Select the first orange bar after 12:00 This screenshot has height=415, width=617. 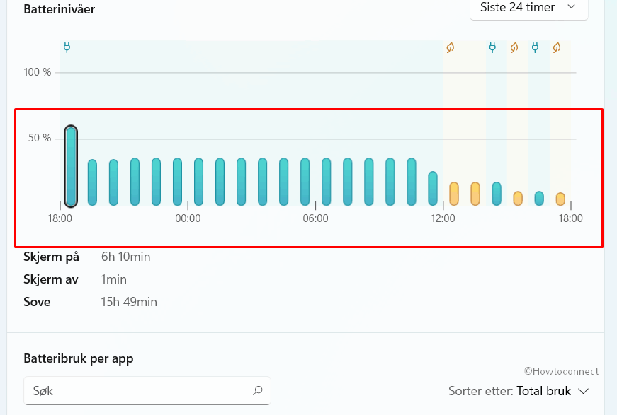click(454, 193)
